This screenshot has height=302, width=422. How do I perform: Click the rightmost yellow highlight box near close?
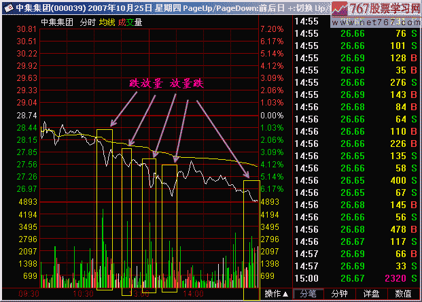251,231
